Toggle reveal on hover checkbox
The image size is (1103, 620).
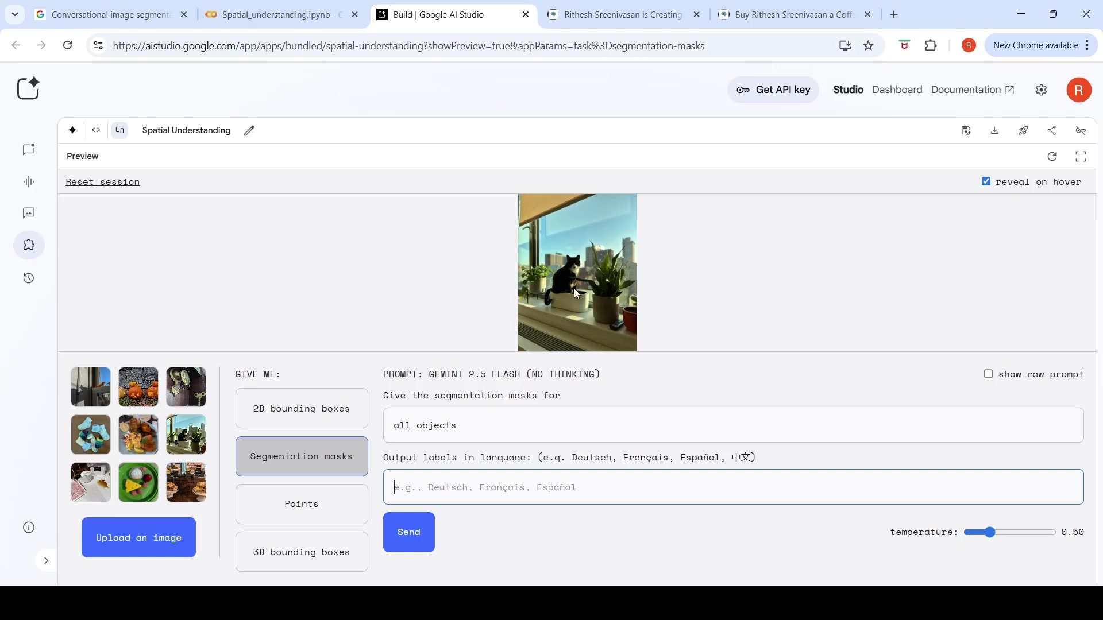[986, 181]
